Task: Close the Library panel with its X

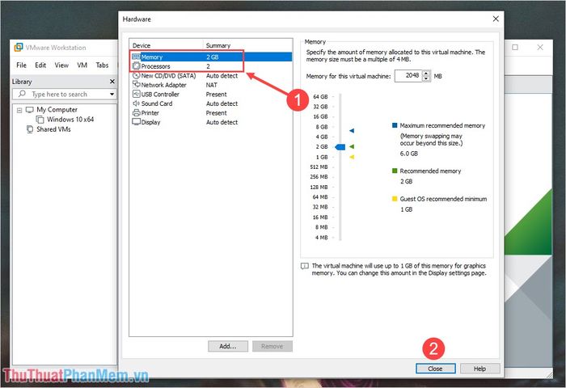Action: [x=112, y=82]
